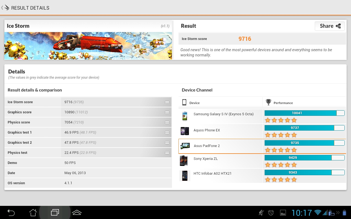
Task: Click the Device column phone icon
Action: tap(184, 102)
